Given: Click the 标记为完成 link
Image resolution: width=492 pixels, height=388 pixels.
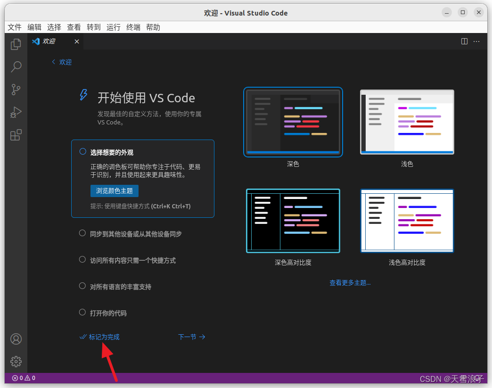Looking at the screenshot, I should (99, 337).
